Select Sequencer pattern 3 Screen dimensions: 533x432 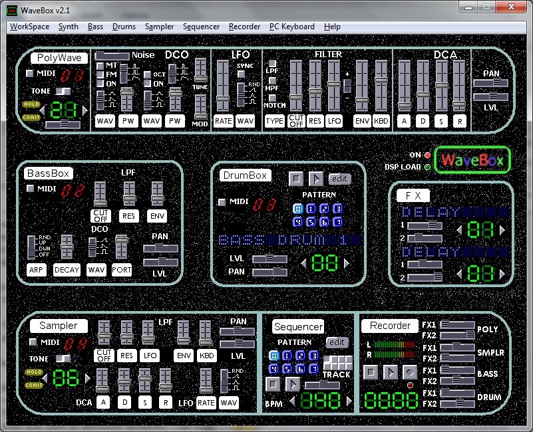[x=314, y=356]
